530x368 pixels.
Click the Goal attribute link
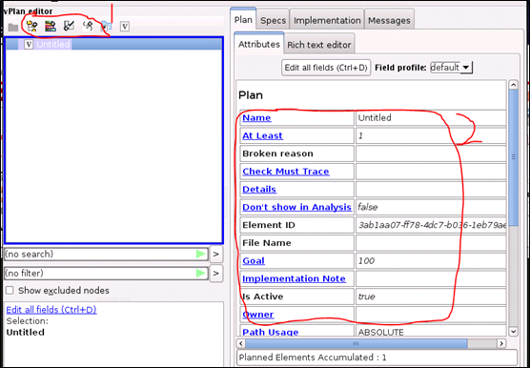pos(254,261)
